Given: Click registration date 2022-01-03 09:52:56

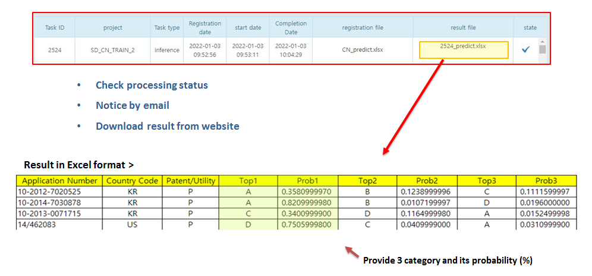Looking at the screenshot, I should pyautogui.click(x=204, y=50).
